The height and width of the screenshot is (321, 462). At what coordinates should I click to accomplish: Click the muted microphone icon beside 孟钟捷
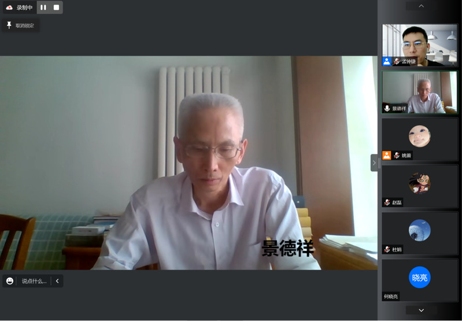click(x=397, y=61)
